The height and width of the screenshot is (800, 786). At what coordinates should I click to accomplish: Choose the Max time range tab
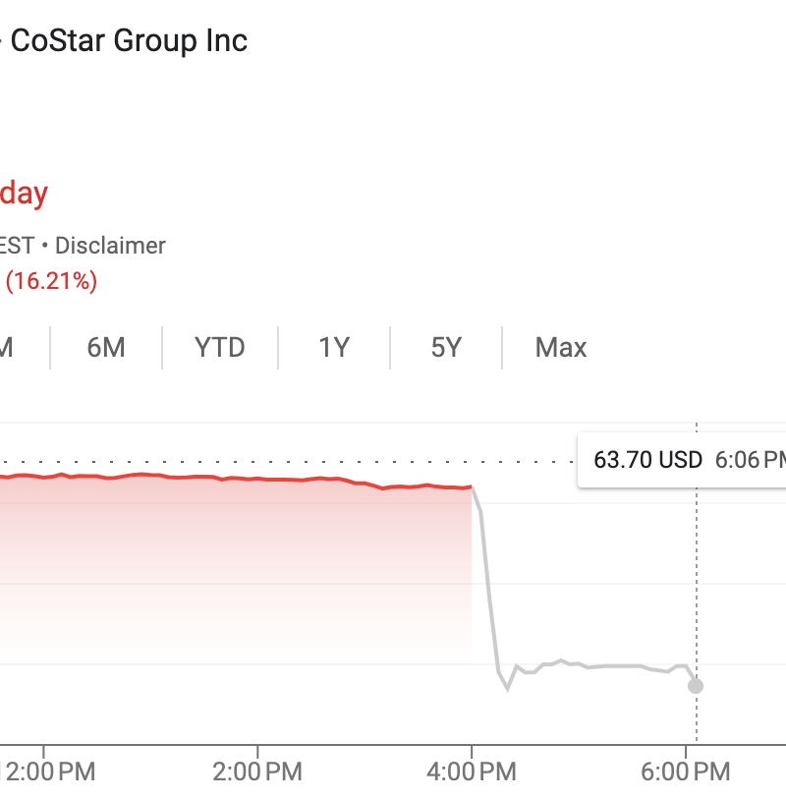tap(560, 347)
